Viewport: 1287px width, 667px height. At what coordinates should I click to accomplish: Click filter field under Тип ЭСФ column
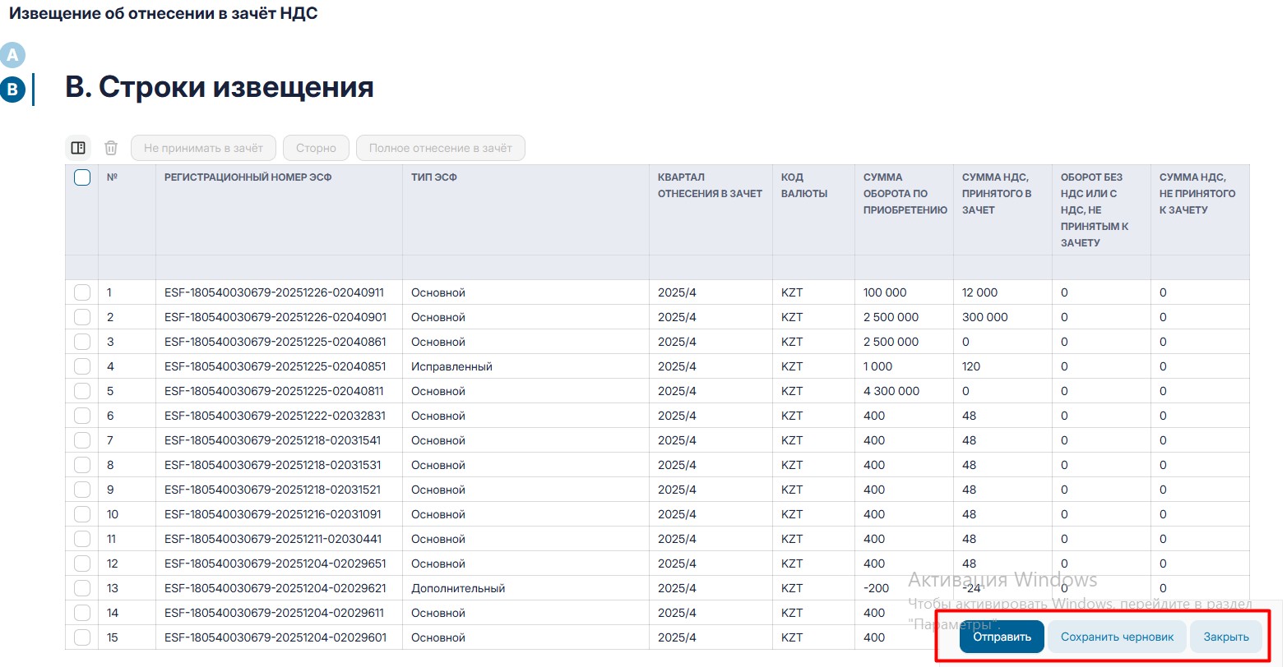525,268
